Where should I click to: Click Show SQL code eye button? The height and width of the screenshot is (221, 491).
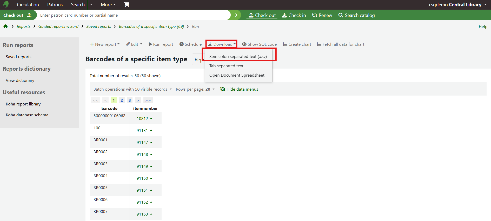point(259,44)
